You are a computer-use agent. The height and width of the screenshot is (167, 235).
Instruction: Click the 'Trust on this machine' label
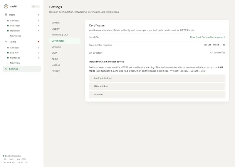pos(100,45)
